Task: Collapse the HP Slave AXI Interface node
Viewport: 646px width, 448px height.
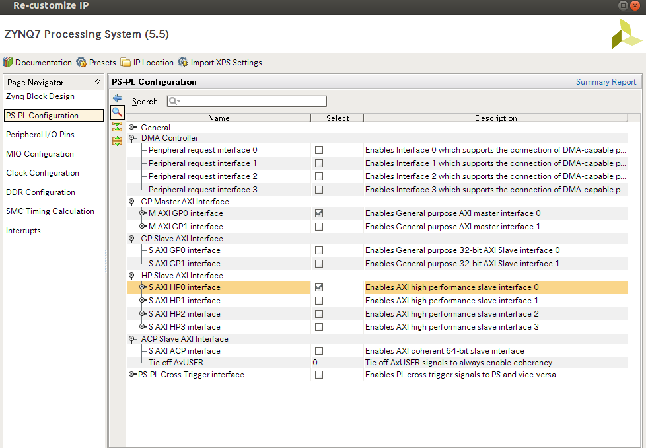Action: click(x=132, y=276)
